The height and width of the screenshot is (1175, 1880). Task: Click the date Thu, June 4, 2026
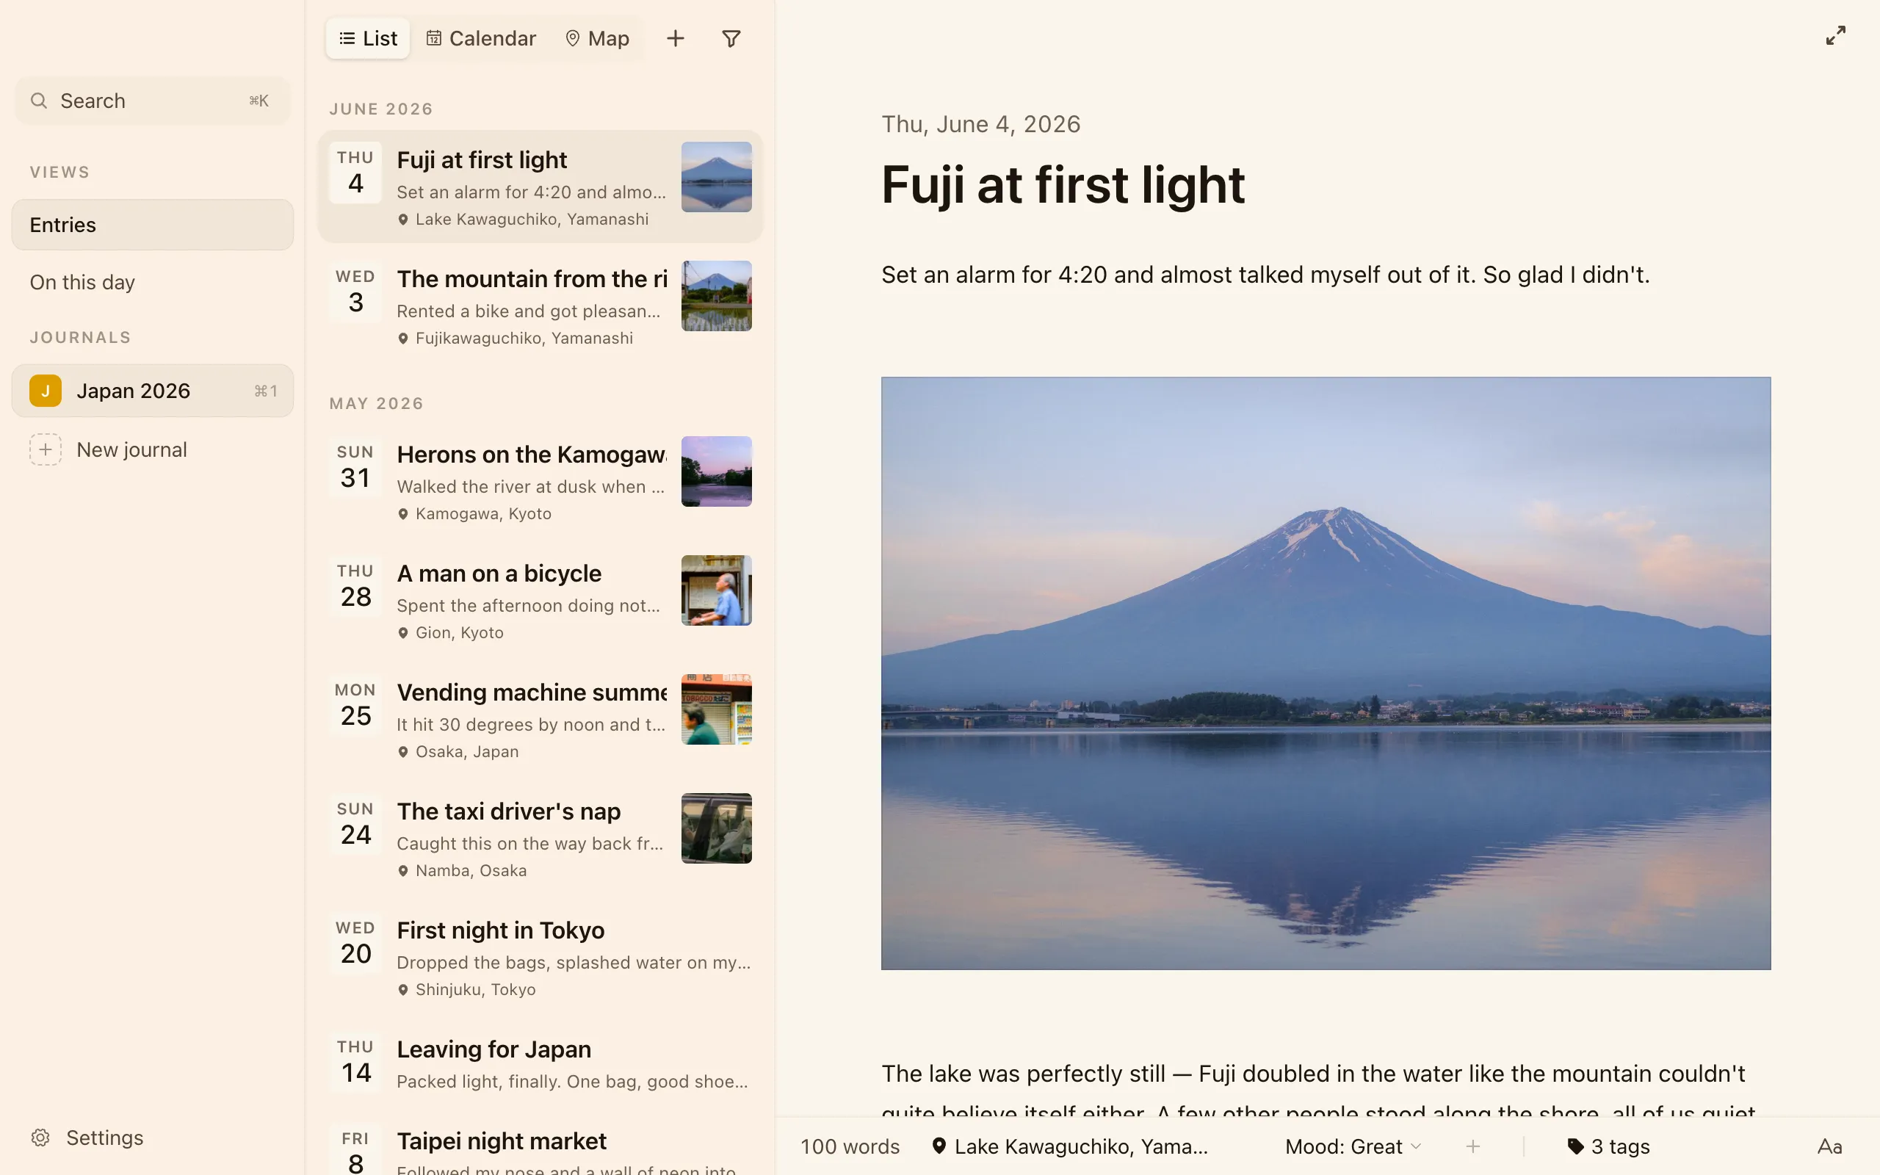click(980, 124)
